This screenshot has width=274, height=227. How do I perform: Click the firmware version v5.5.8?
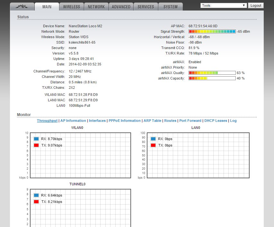point(74,53)
